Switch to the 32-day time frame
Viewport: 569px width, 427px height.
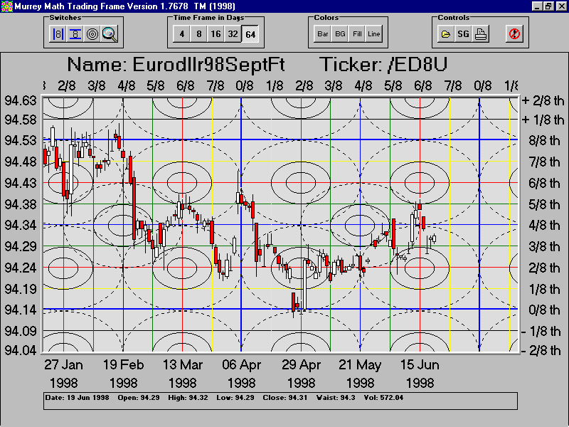233,33
